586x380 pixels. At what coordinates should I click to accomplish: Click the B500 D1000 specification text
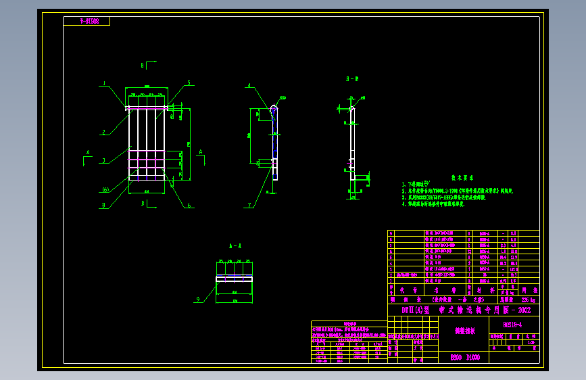[x=465, y=358]
